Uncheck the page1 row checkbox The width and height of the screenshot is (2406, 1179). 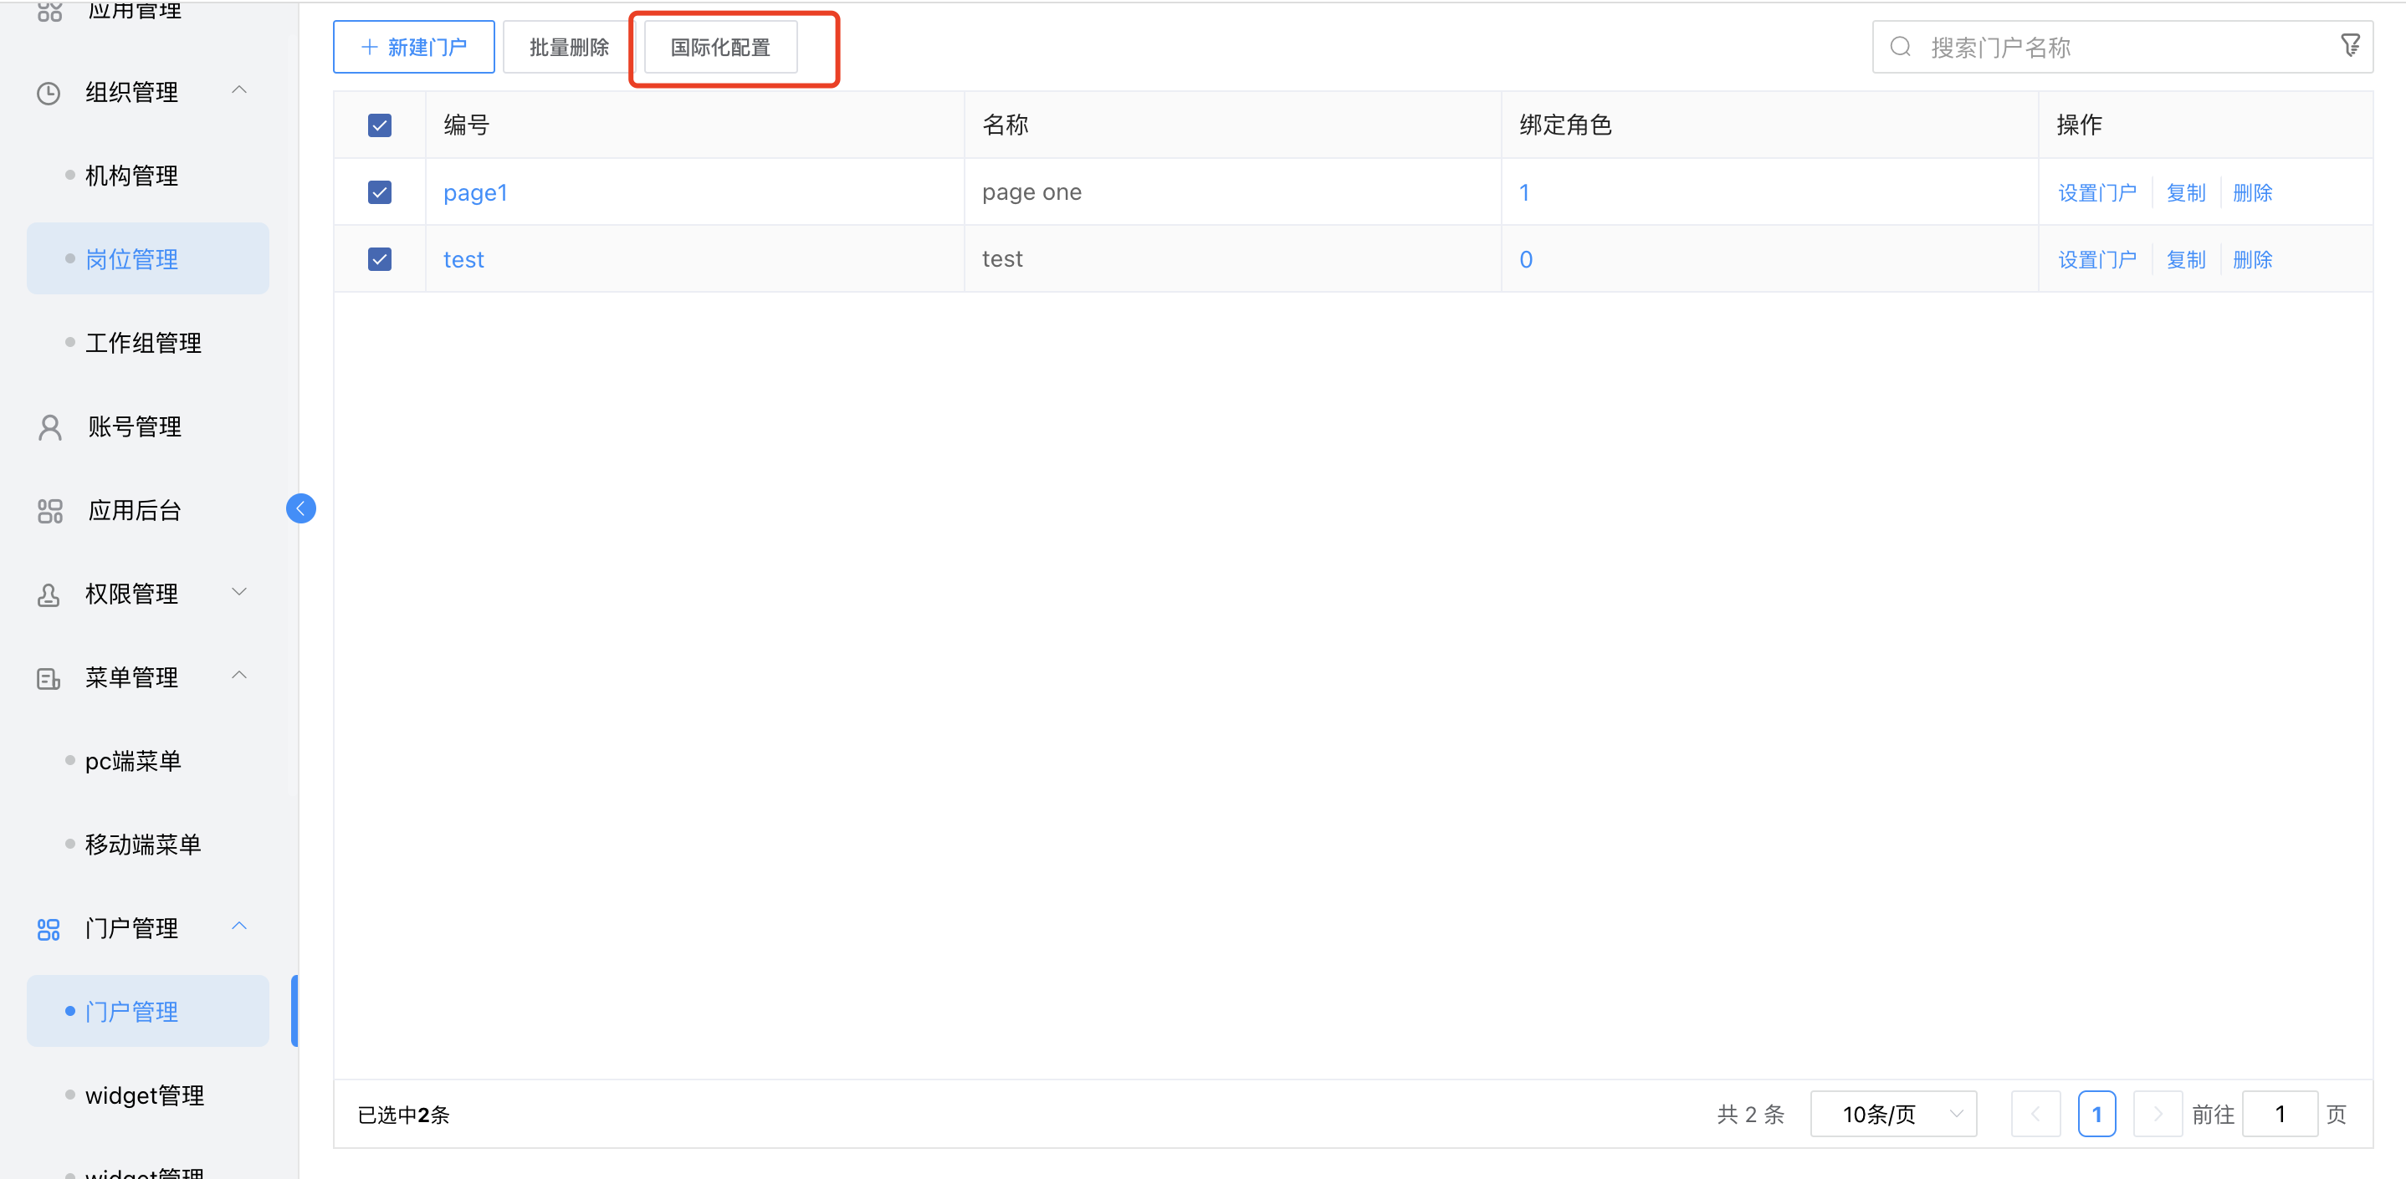pyautogui.click(x=379, y=192)
